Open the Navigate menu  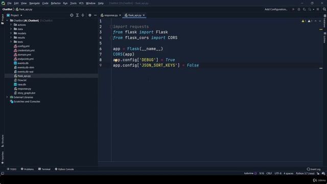pyautogui.click(x=34, y=3)
